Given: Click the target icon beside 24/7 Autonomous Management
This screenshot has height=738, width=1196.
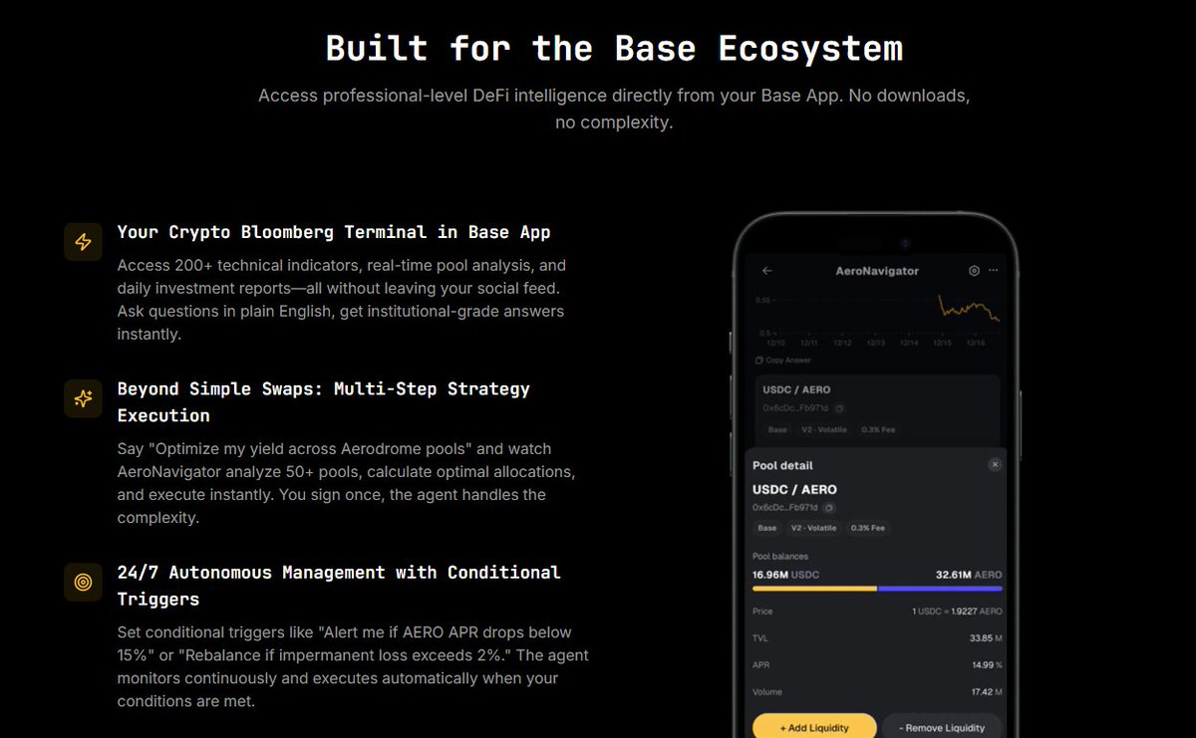Looking at the screenshot, I should pos(84,582).
